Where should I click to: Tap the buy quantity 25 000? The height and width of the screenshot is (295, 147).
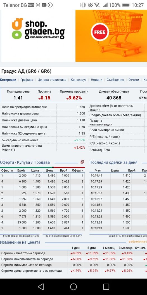point(22,222)
